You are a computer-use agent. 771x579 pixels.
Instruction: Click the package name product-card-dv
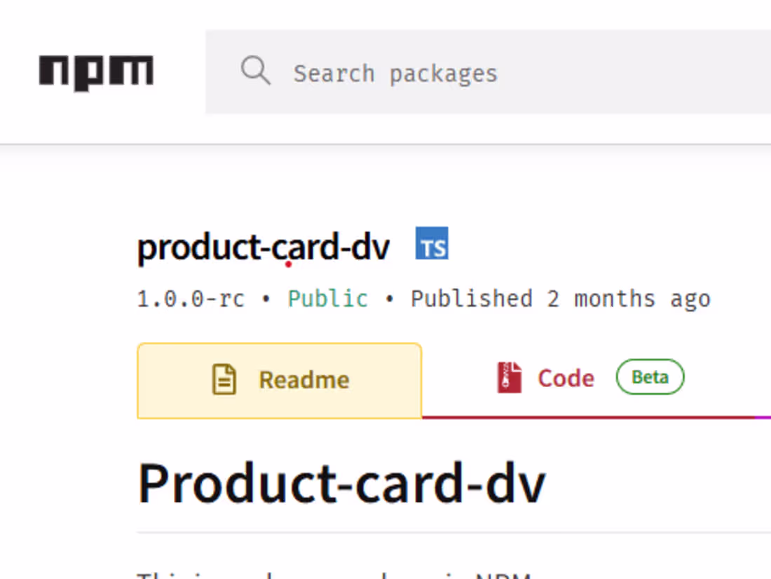point(263,247)
